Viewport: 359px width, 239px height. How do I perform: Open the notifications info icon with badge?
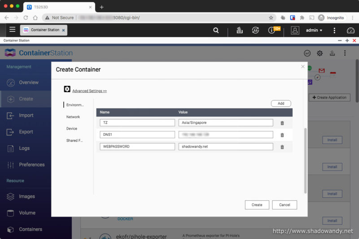272,30
